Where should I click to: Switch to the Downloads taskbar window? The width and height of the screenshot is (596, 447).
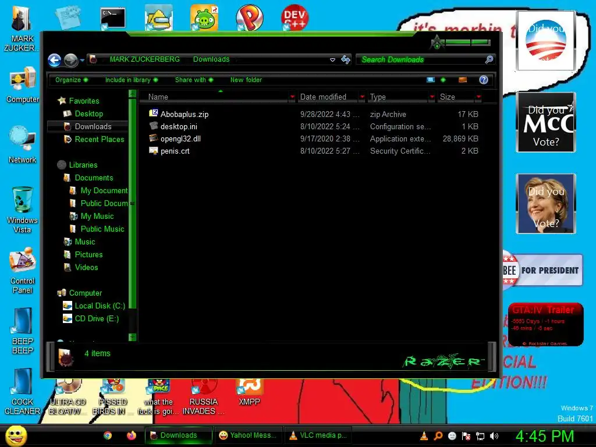point(178,435)
